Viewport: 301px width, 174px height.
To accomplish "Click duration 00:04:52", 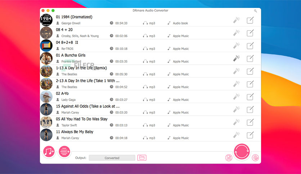I will coord(121,87).
